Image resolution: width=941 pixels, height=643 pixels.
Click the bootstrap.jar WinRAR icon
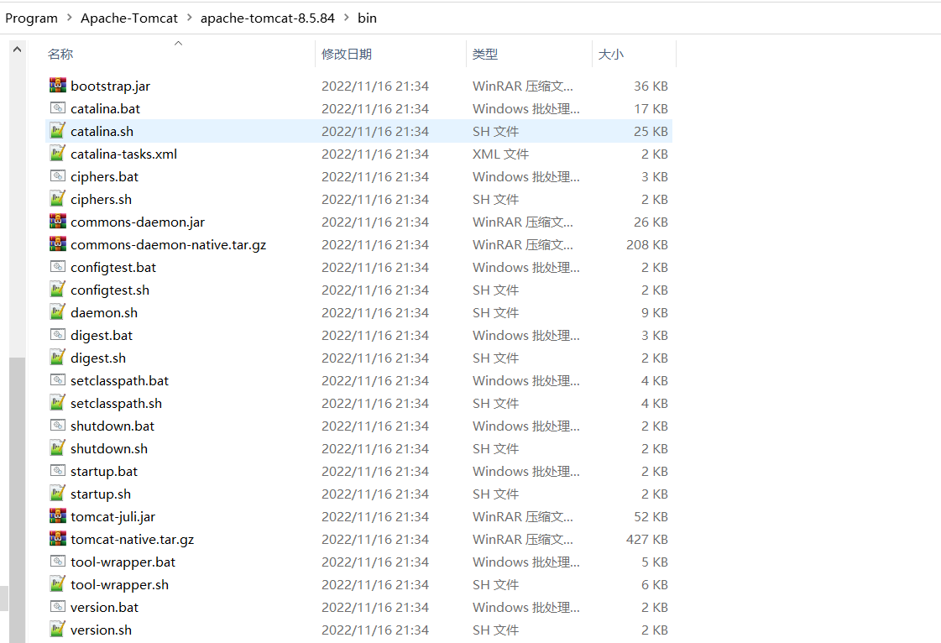point(58,86)
